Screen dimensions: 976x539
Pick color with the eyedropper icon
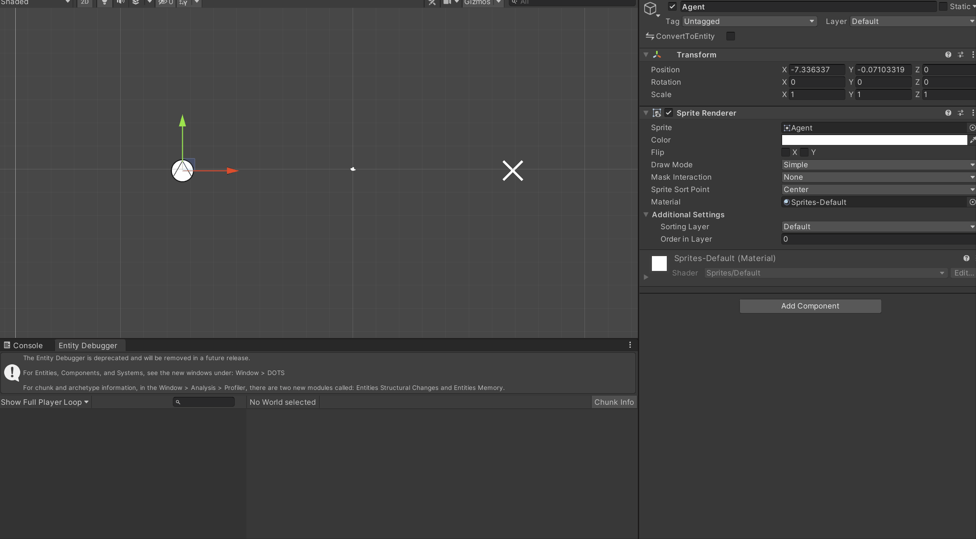tap(972, 140)
